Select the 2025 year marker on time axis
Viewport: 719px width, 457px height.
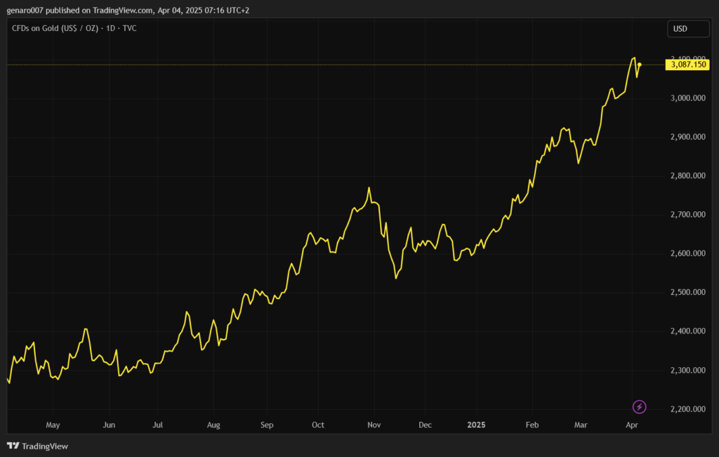click(x=476, y=425)
